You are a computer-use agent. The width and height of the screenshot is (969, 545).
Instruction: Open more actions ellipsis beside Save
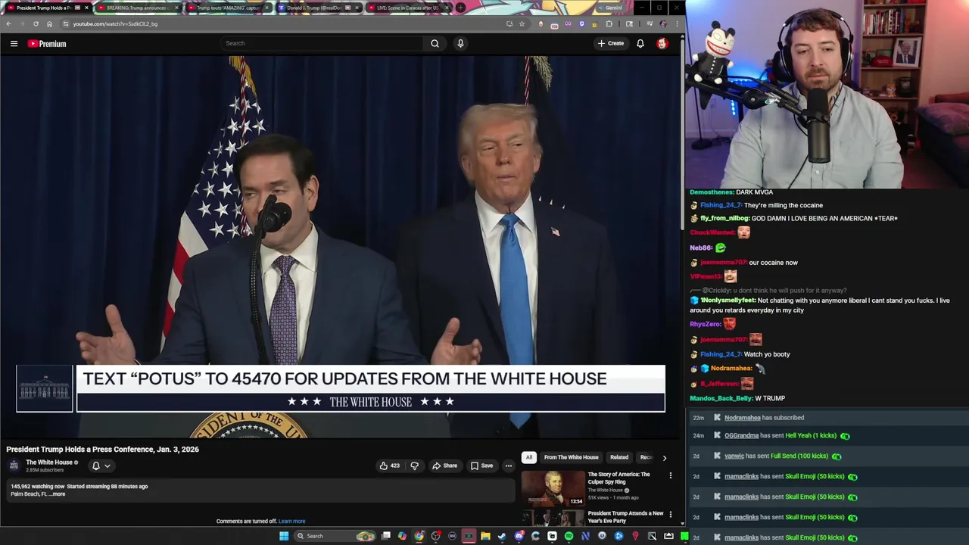(x=509, y=466)
